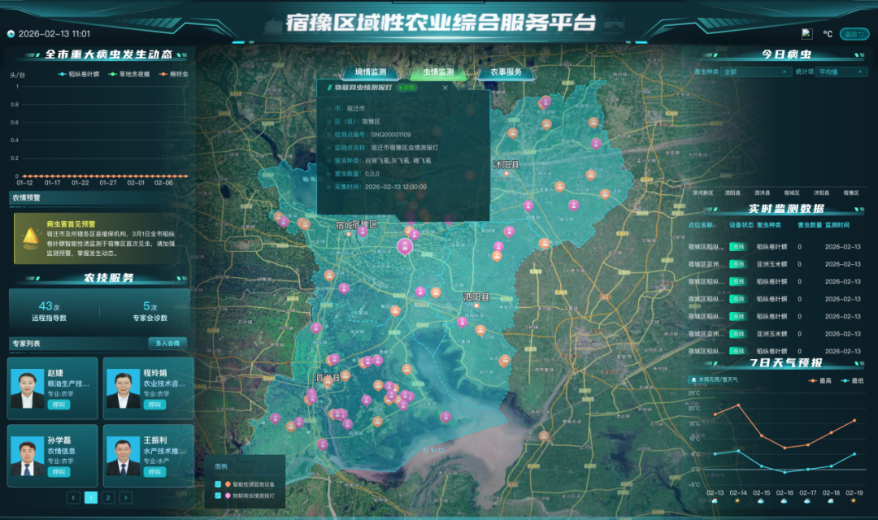Viewport: 878px width, 520px height.
Task: Click the orange legend marker for 智能性诱监测设备
Action: coord(228,484)
